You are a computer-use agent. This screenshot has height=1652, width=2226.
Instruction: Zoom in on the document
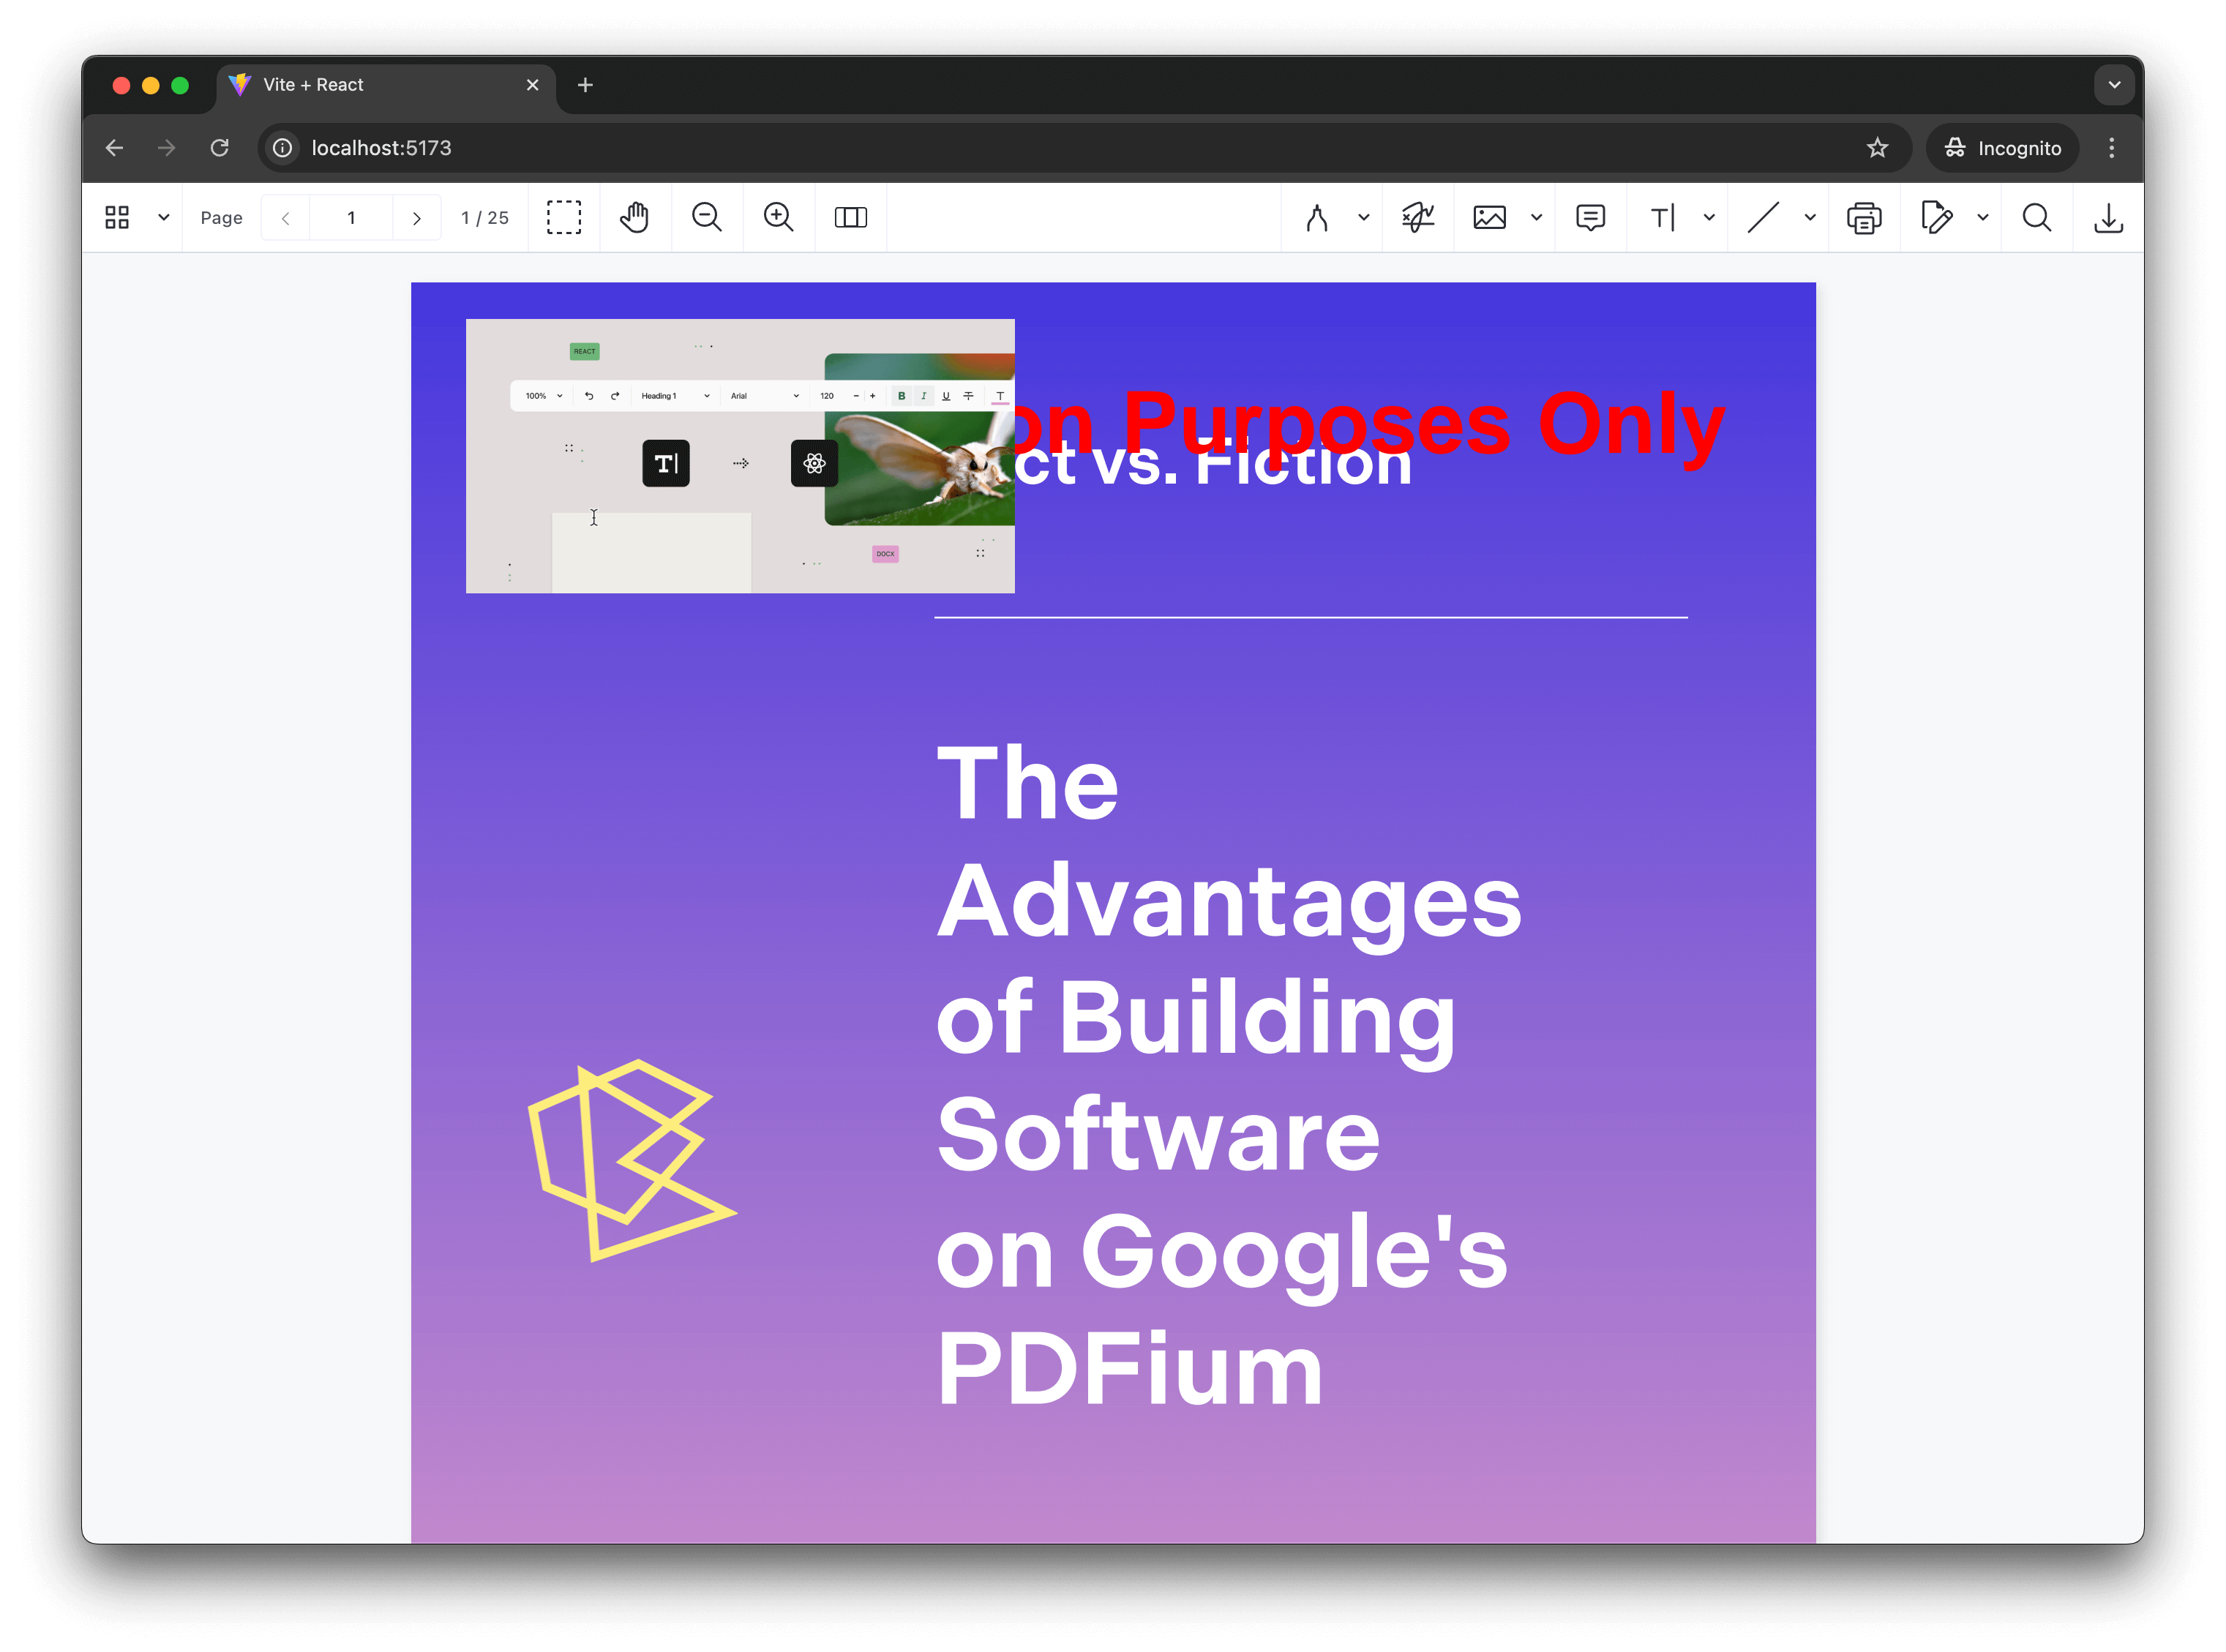779,217
